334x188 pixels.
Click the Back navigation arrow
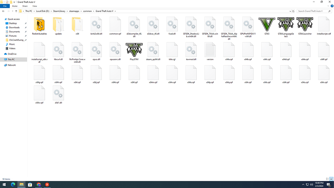[x=3, y=11]
